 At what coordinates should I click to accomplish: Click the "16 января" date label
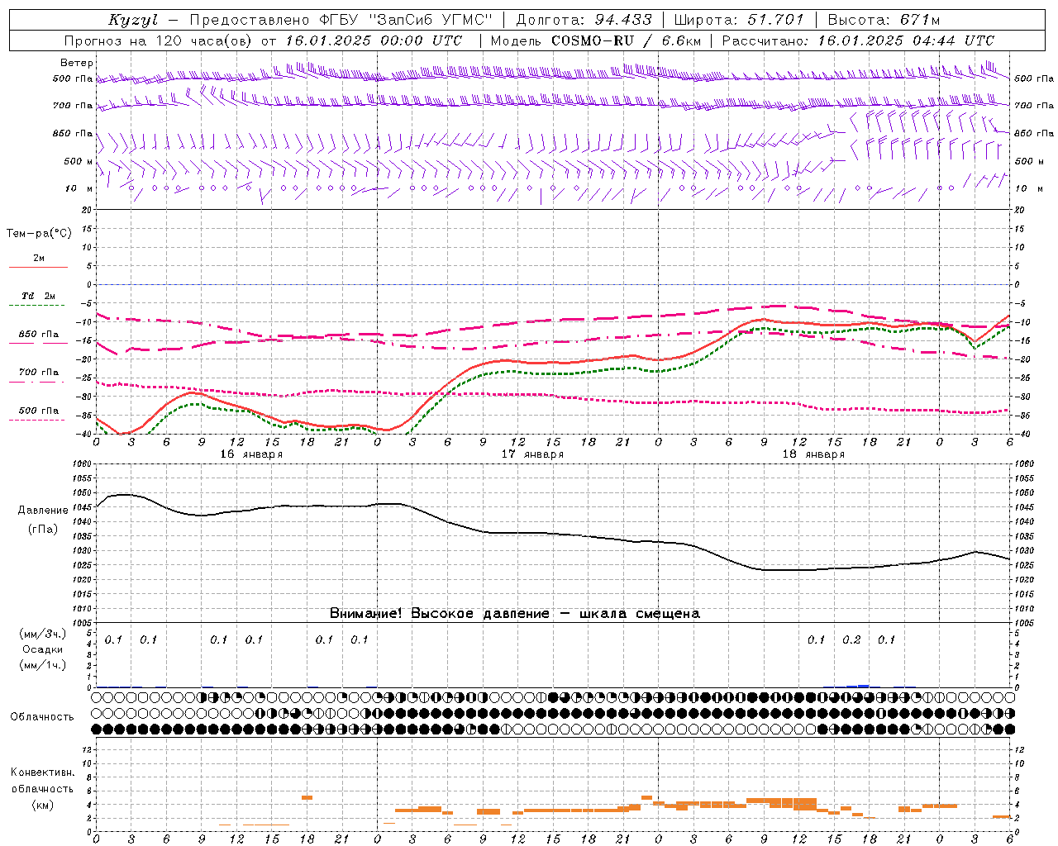click(x=251, y=454)
